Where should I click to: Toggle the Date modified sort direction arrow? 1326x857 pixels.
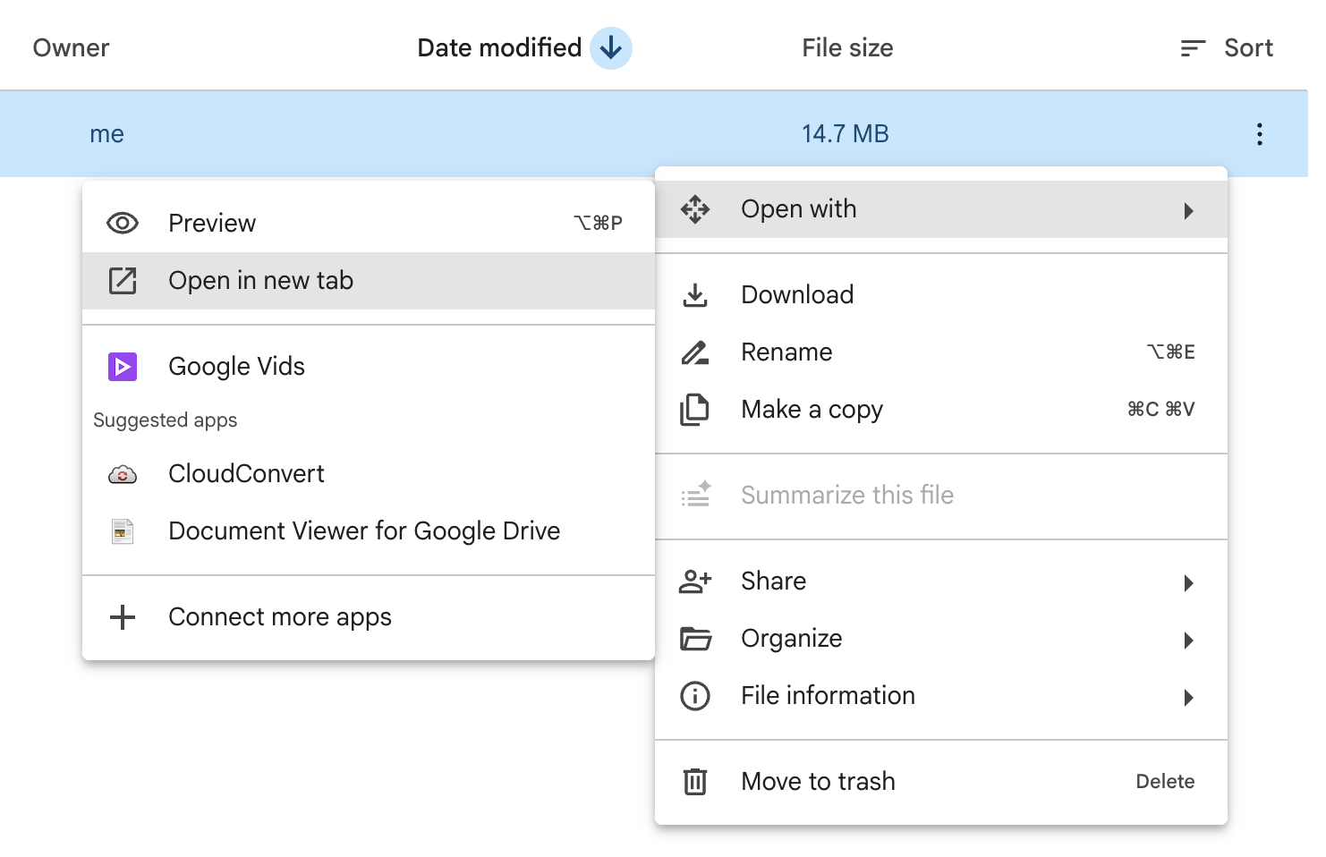pos(611,48)
